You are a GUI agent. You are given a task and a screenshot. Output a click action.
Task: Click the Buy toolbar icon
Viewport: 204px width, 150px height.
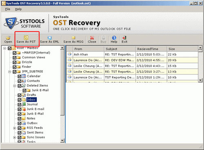103,38
